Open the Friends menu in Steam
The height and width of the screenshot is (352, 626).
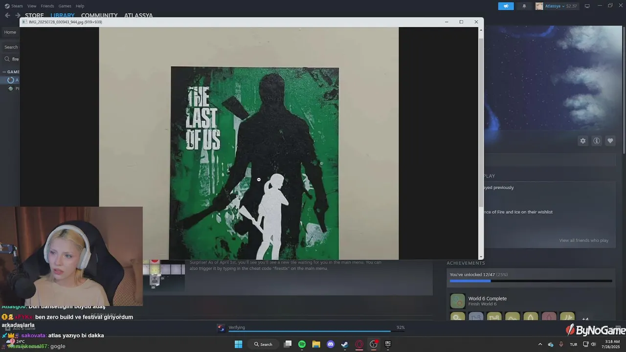(47, 6)
